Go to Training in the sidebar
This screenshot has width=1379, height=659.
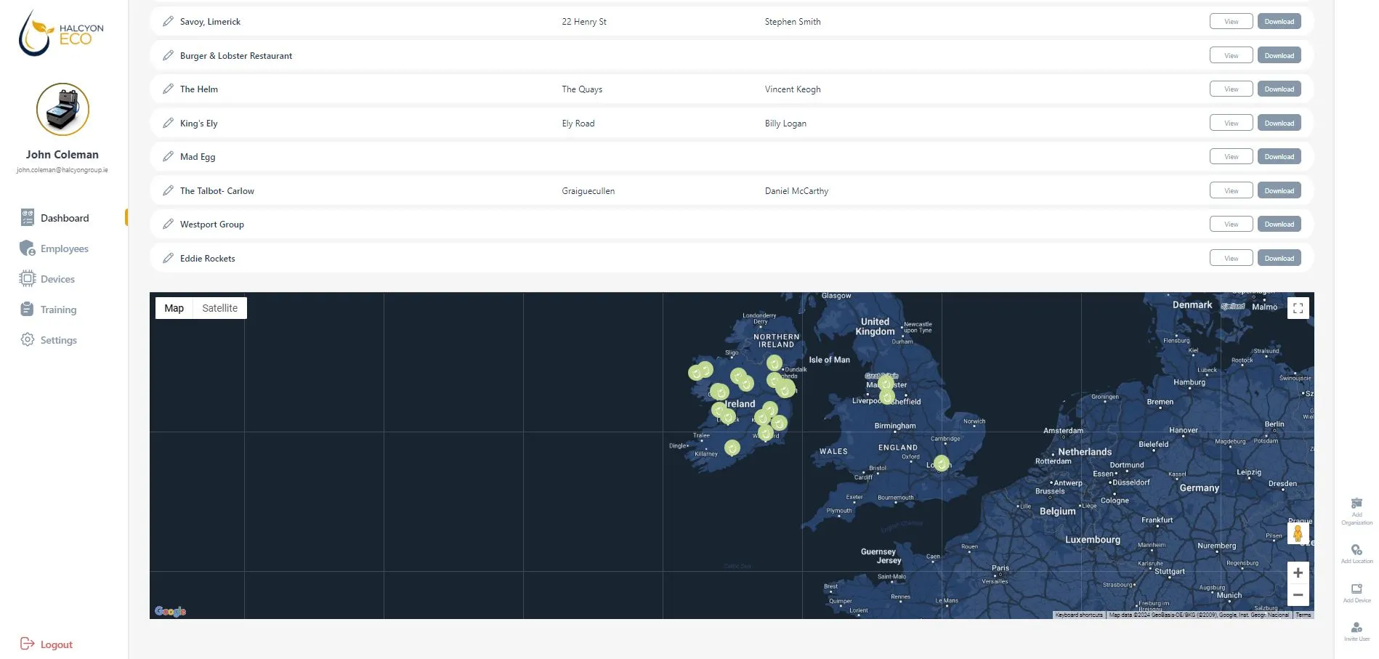[x=58, y=310]
